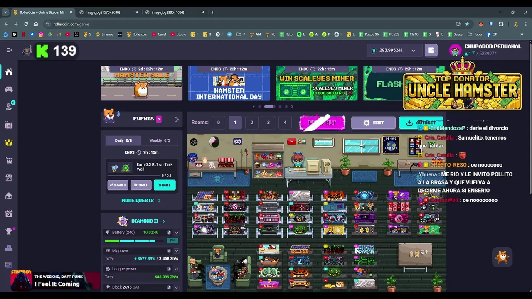Viewport: 532px width, 299px height.
Task: Open the gamepad games icon in sidebar
Action: (x=9, y=89)
